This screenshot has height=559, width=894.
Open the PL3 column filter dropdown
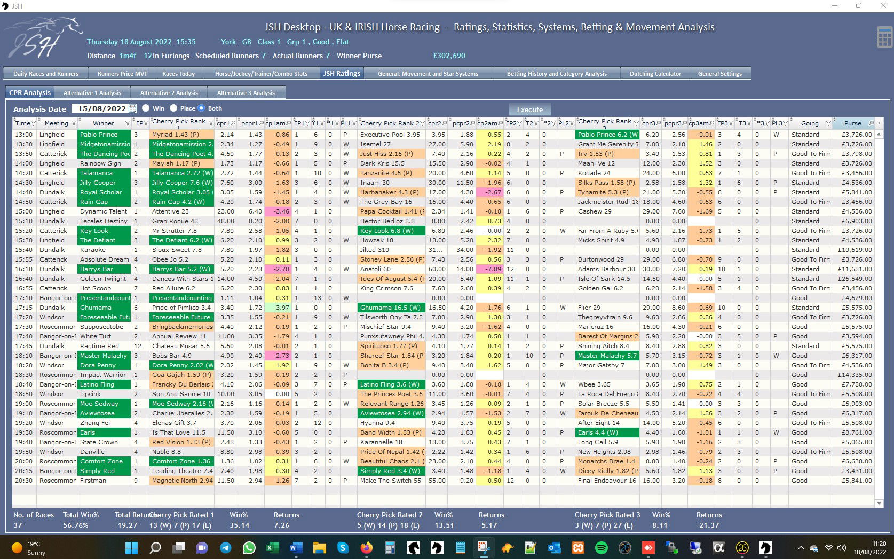tap(786, 123)
